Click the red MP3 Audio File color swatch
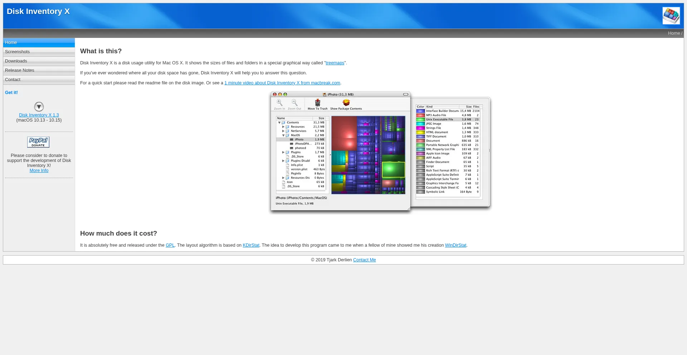This screenshot has width=687, height=355. (x=420, y=115)
